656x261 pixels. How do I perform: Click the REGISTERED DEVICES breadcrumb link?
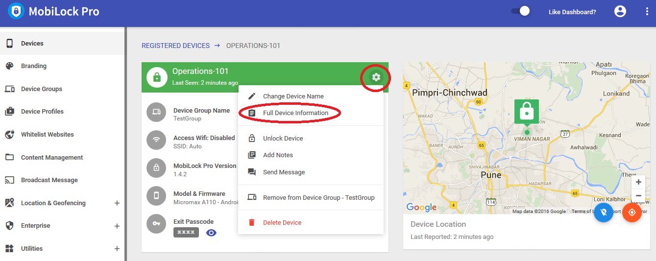(x=175, y=46)
